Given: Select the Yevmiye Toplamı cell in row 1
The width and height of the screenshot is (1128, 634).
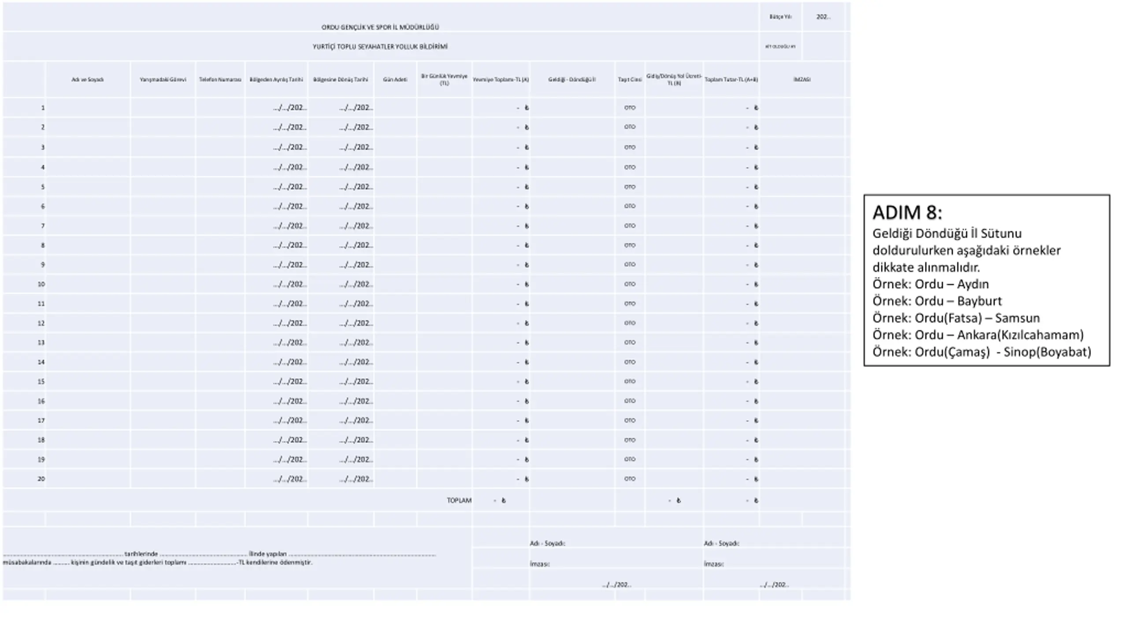Looking at the screenshot, I should (x=501, y=107).
